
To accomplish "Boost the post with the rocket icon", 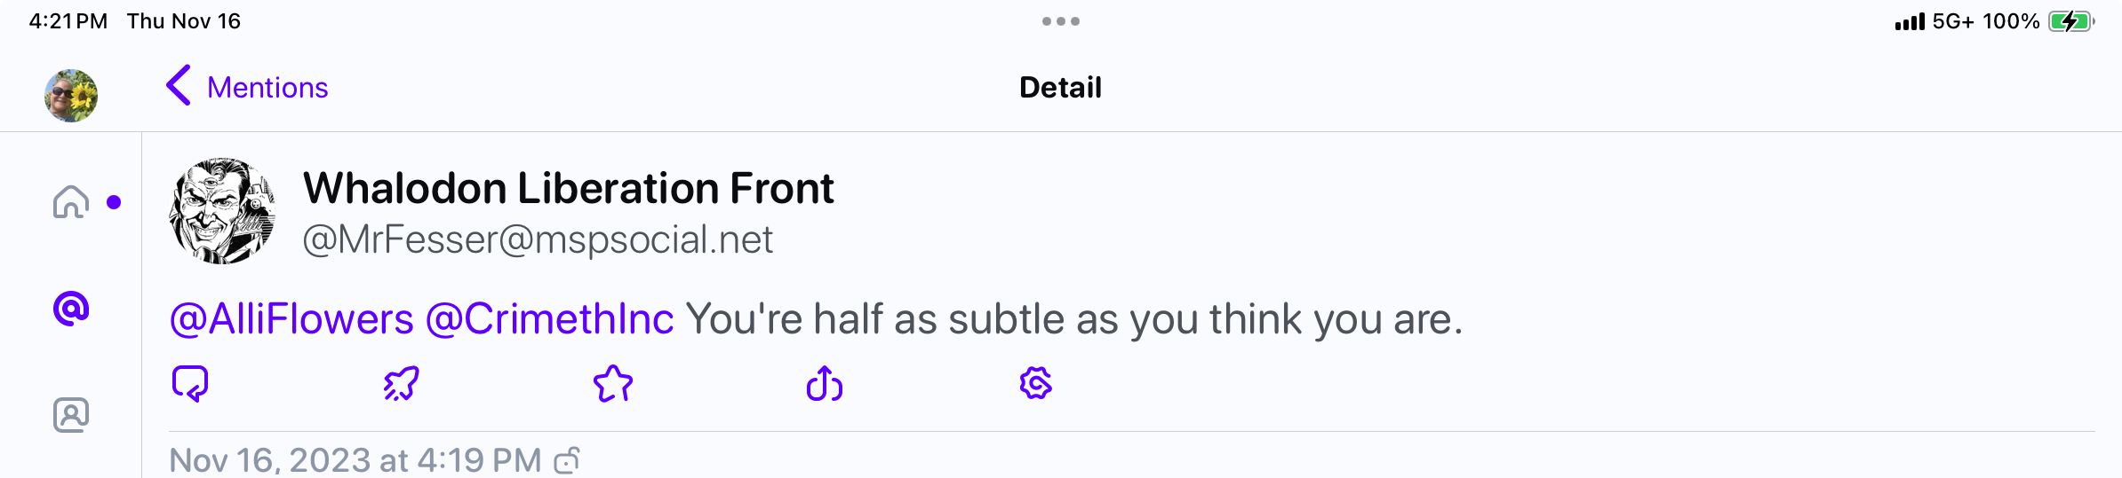I will point(401,384).
